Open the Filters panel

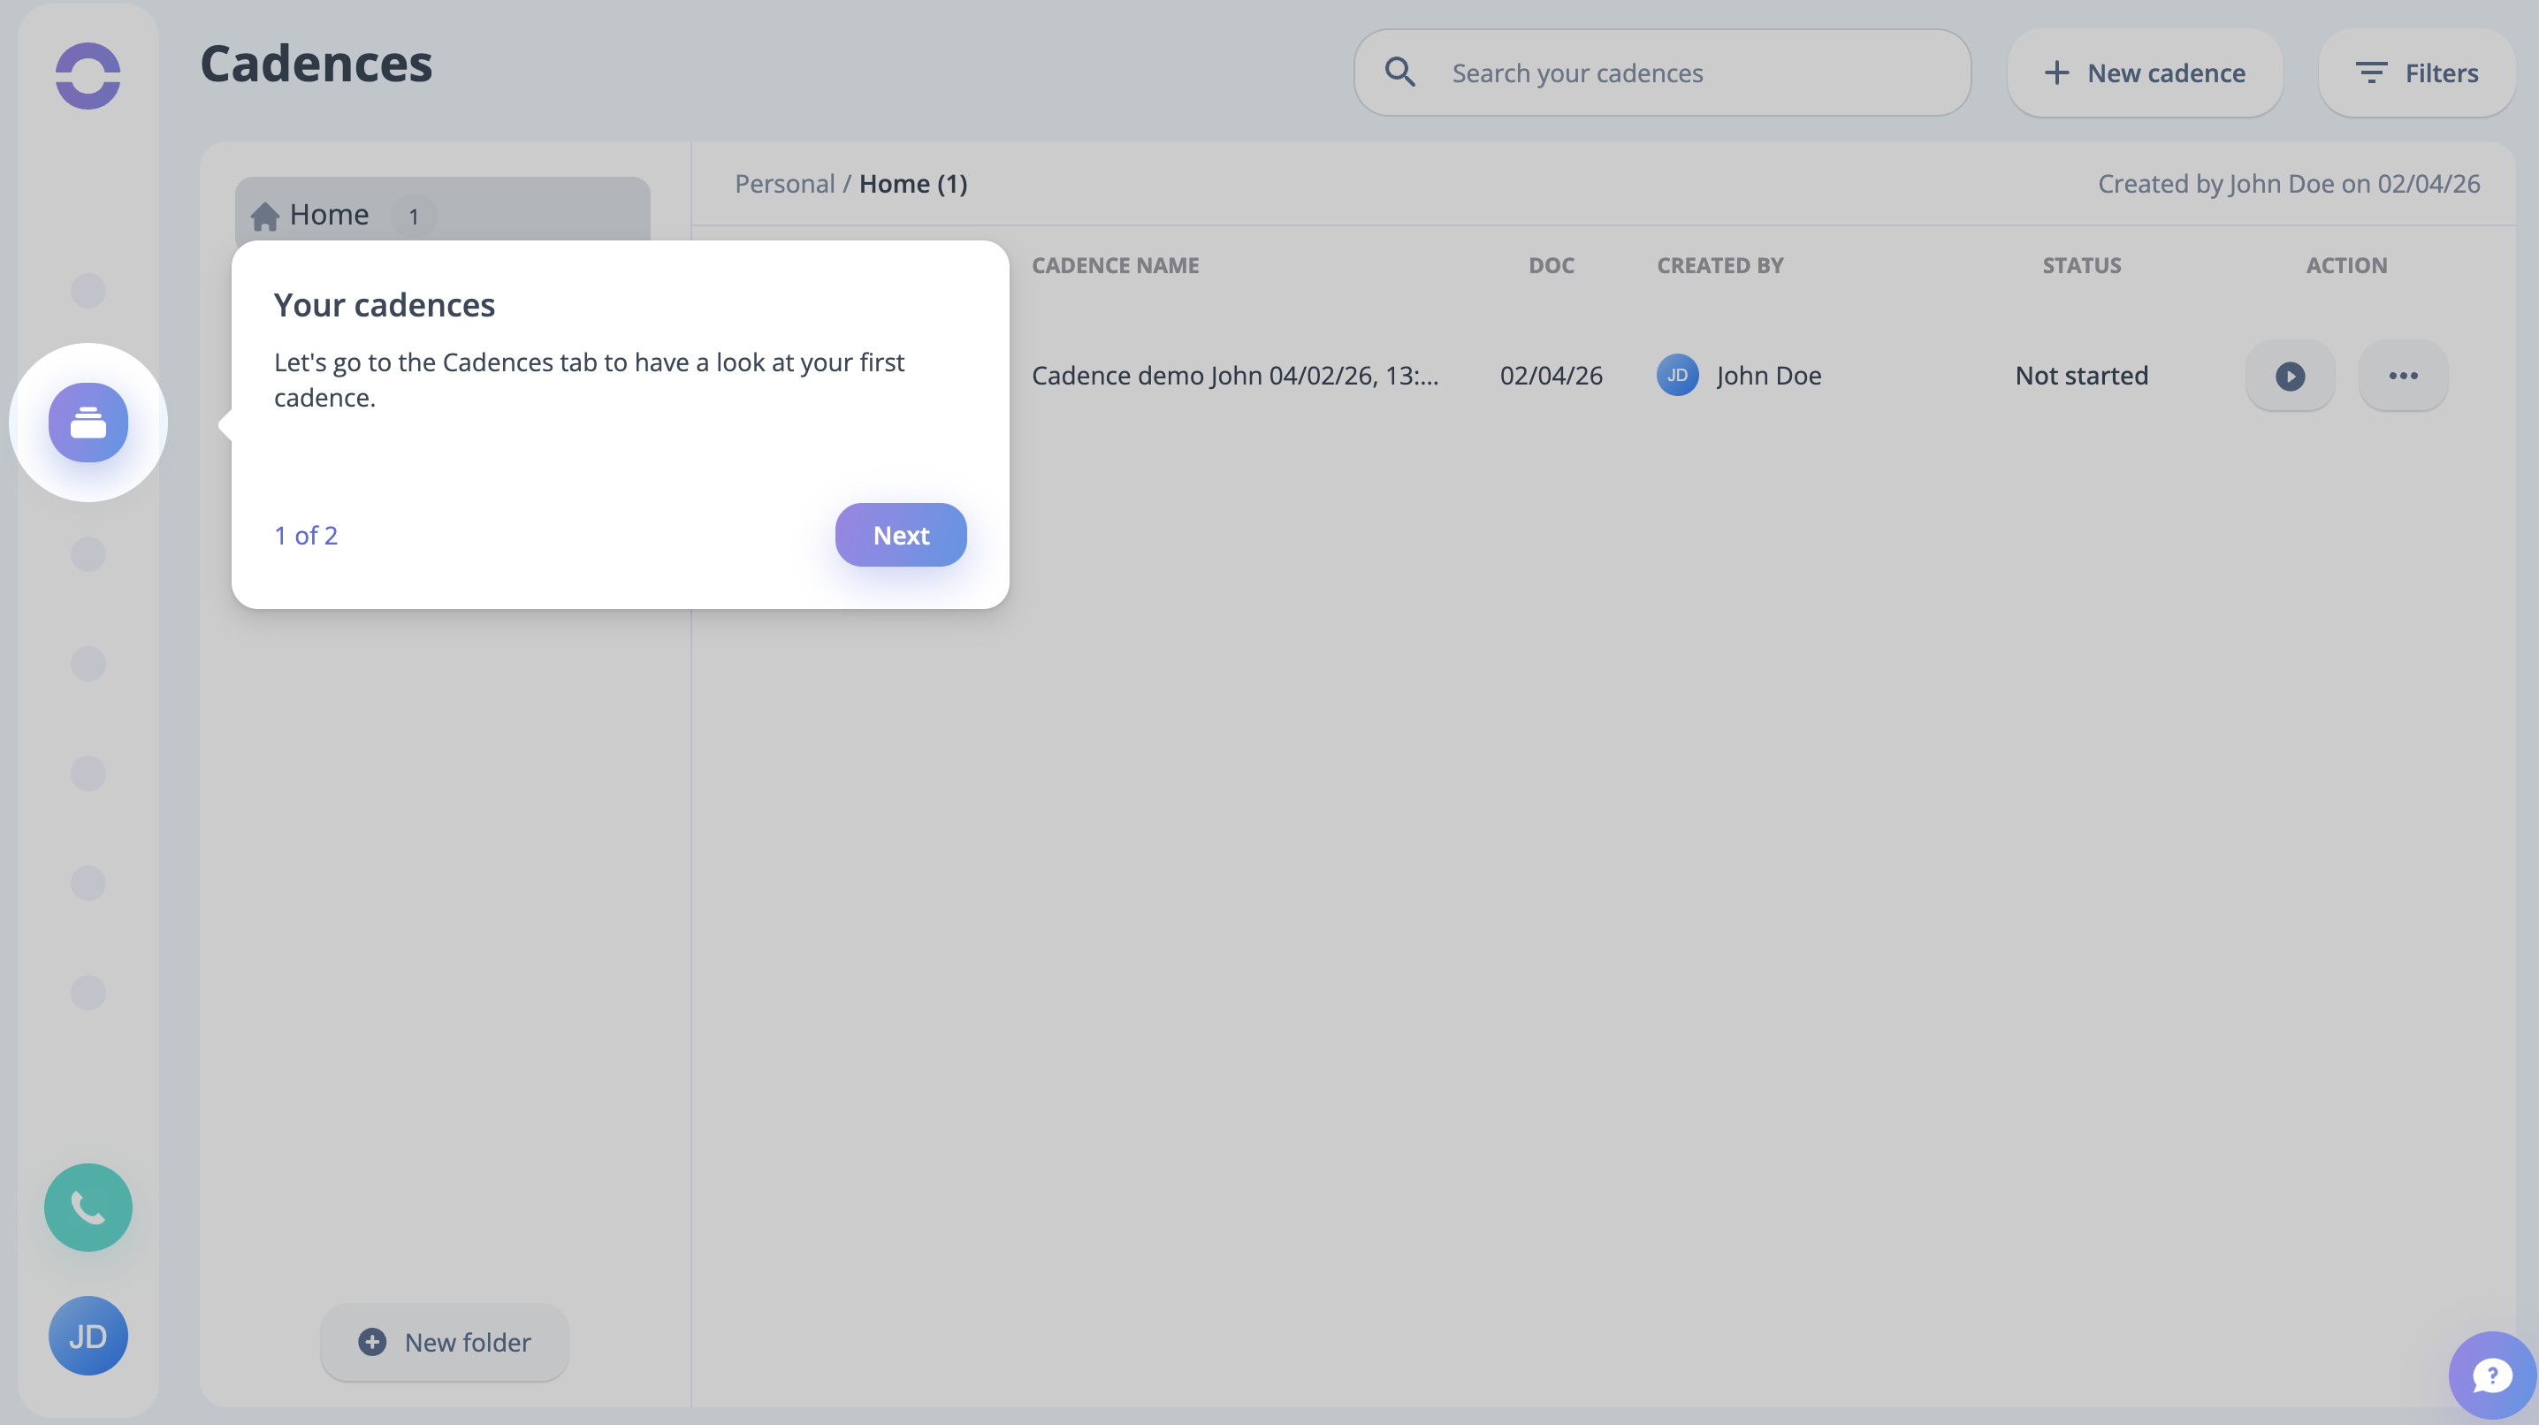coord(2417,72)
